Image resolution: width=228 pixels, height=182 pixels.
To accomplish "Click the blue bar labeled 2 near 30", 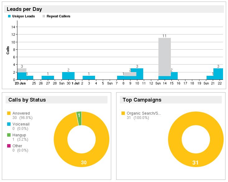I will [68, 76].
